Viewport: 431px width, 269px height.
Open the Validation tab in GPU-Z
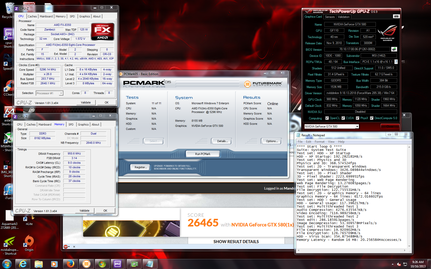coord(344,17)
